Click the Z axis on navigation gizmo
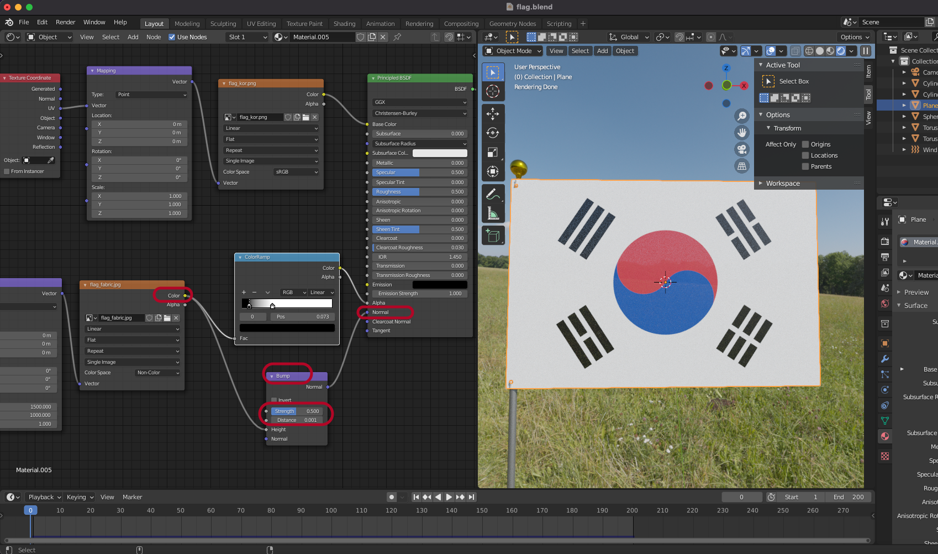Screen dimensions: 938x554 click(726, 68)
